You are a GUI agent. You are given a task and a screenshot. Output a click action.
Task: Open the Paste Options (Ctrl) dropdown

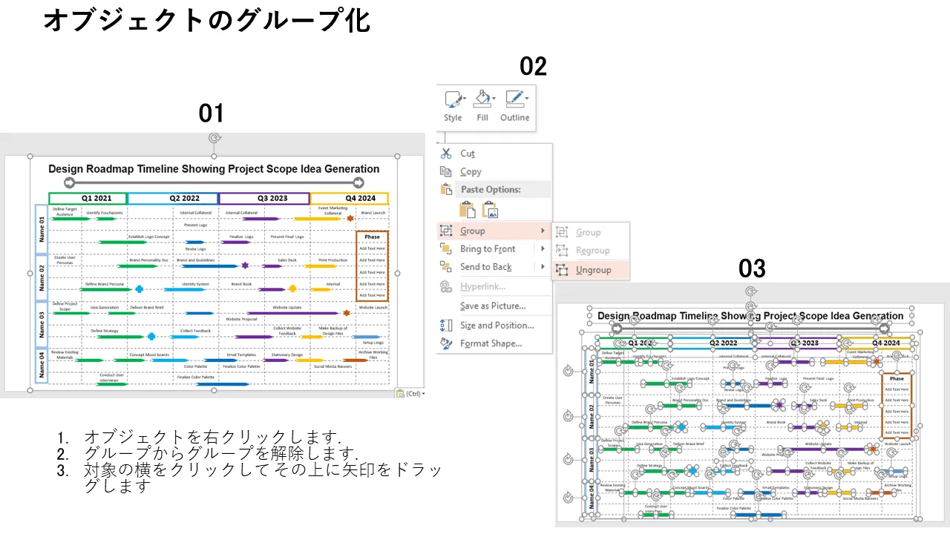[x=411, y=393]
